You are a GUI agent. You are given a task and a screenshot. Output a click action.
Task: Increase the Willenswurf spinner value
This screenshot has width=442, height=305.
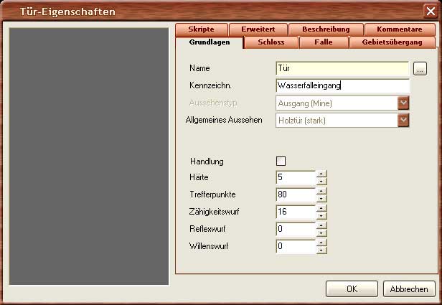click(x=321, y=243)
